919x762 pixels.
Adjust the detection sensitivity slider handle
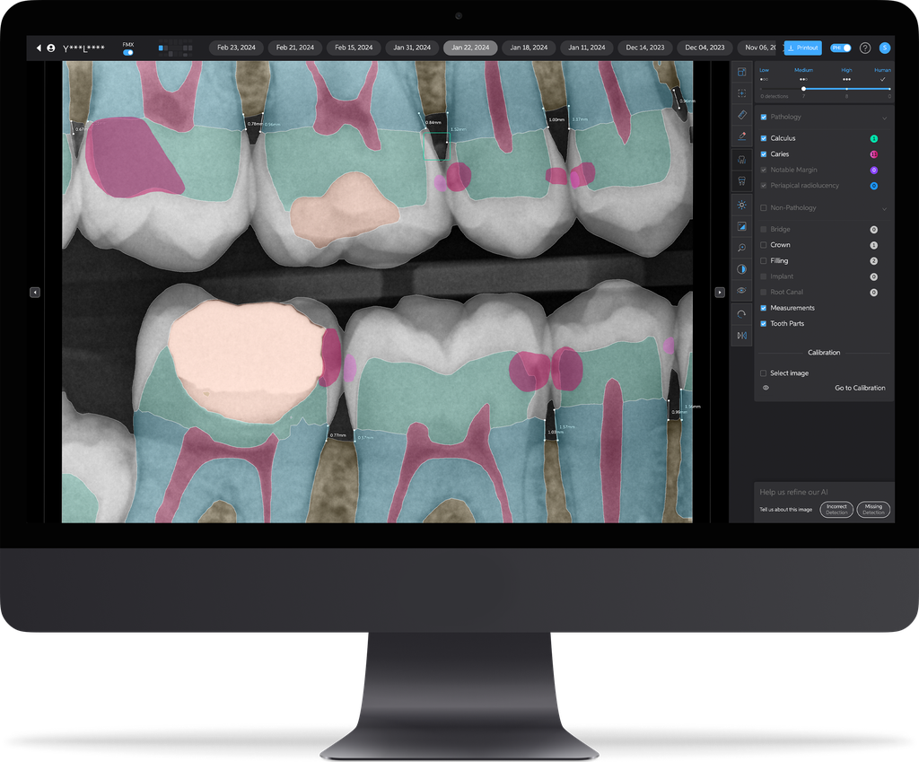(x=803, y=89)
